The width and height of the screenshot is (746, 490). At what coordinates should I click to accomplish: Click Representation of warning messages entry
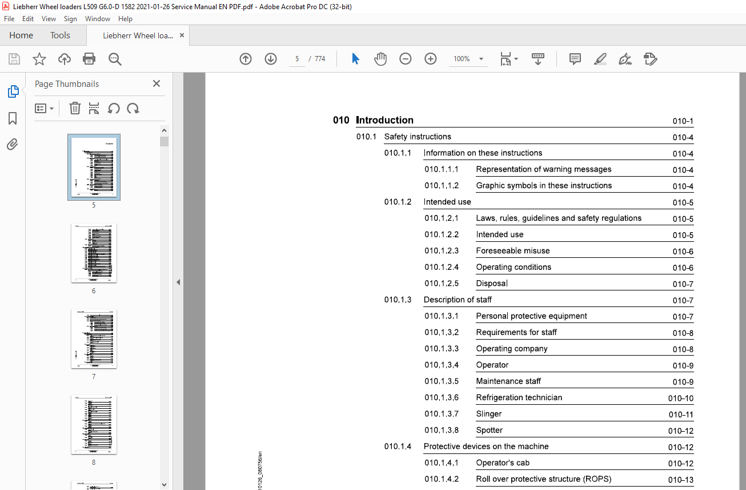544,169
